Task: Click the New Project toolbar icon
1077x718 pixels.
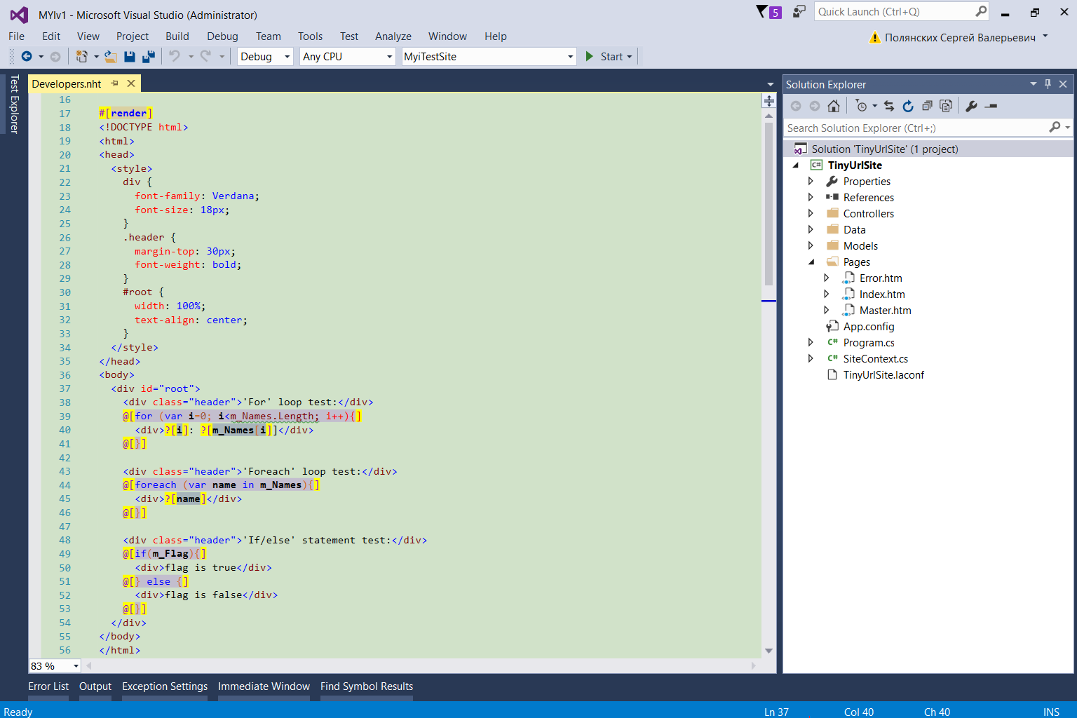Action: coord(81,56)
